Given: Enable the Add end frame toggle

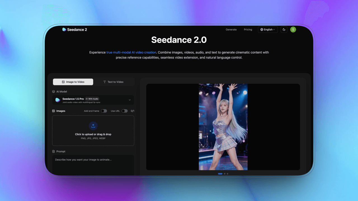Looking at the screenshot, I should 104,111.
